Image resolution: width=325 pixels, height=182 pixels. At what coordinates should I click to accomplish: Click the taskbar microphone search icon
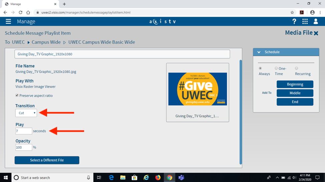(88, 177)
